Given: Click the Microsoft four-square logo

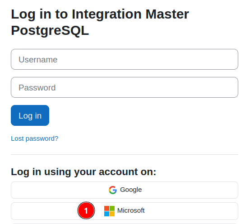Looking at the screenshot, I should pos(109,211).
